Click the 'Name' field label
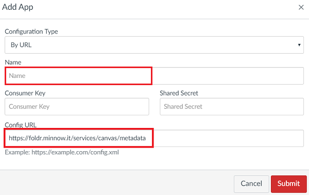Screen dimensions: 309x195 pos(13,62)
